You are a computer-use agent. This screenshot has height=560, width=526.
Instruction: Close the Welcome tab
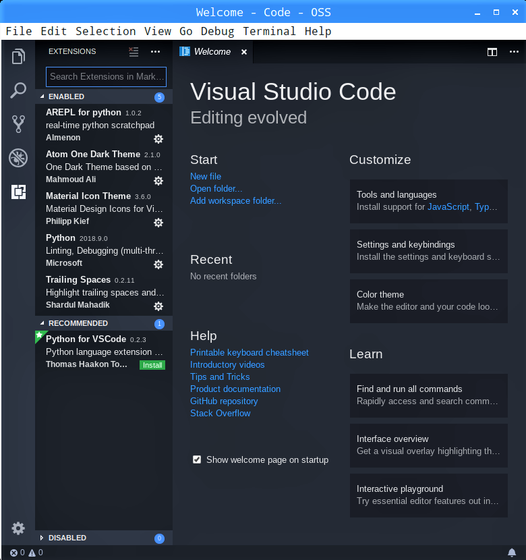[x=244, y=52]
